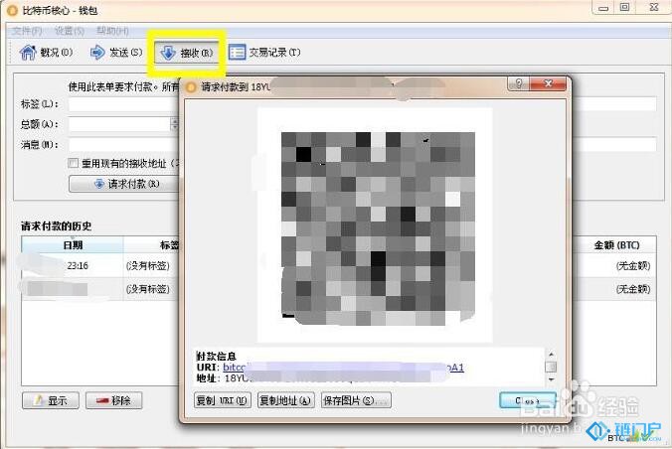Click the 请求付款 request payment button
The width and height of the screenshot is (672, 449).
[124, 184]
